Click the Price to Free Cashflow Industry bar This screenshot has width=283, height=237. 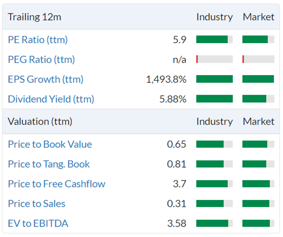pos(215,184)
